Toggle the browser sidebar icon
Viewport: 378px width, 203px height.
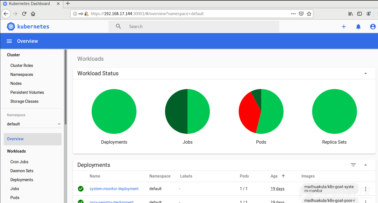click(x=359, y=14)
